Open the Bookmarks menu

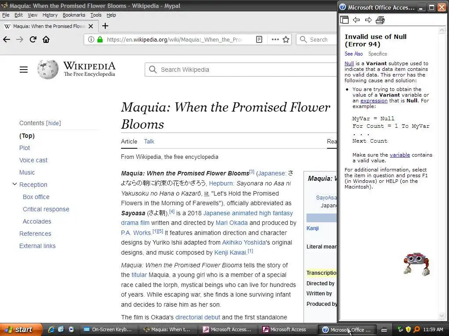pyautogui.click(x=74, y=15)
